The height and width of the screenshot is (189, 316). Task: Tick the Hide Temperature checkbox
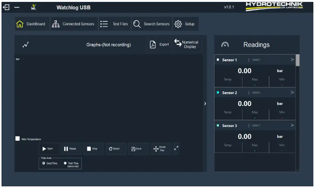pyautogui.click(x=18, y=138)
